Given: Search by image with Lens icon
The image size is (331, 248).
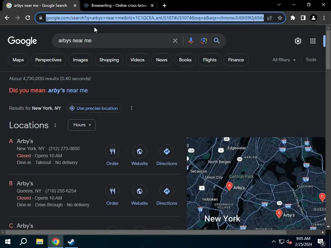Looking at the screenshot, I should [204, 41].
